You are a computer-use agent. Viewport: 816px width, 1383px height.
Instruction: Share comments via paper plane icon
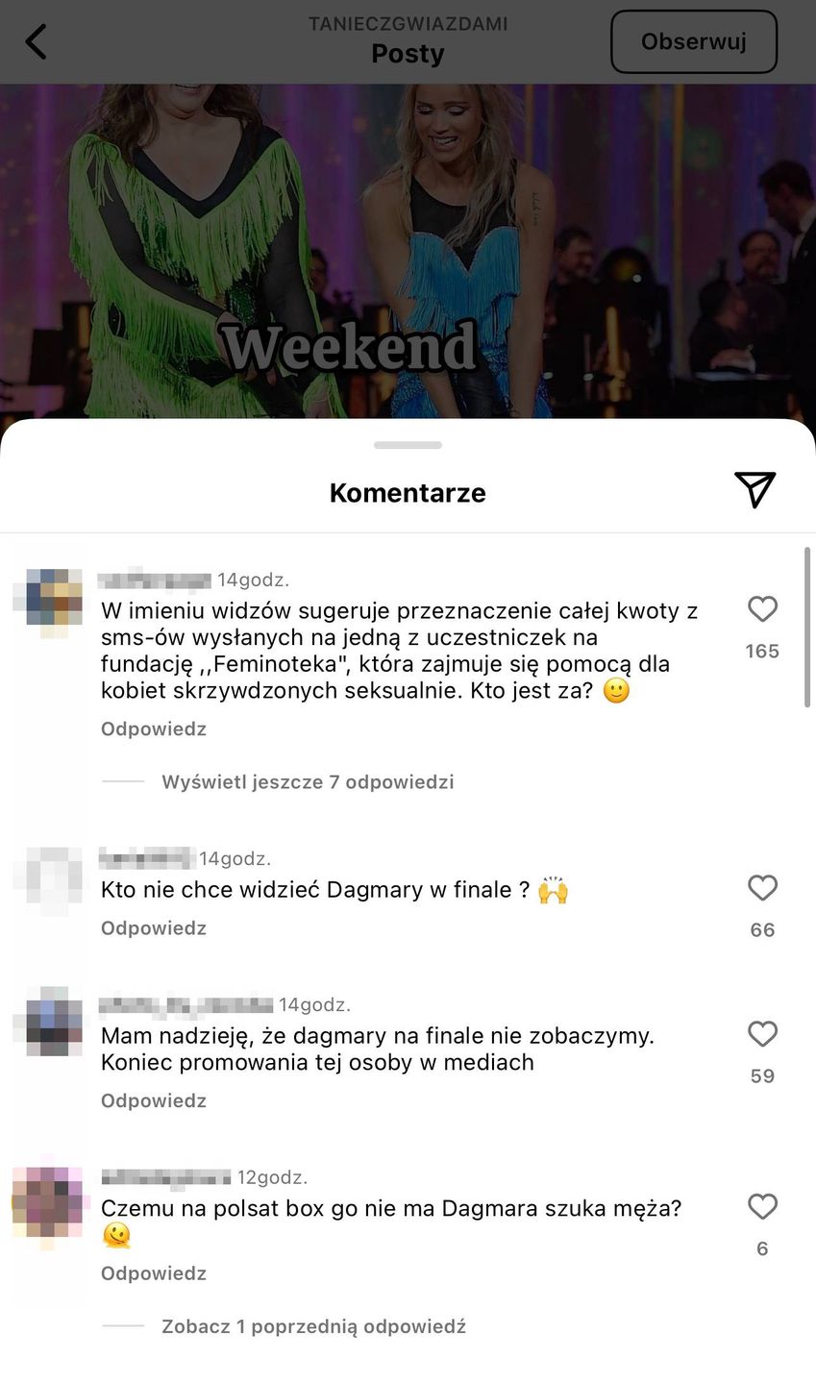click(754, 490)
